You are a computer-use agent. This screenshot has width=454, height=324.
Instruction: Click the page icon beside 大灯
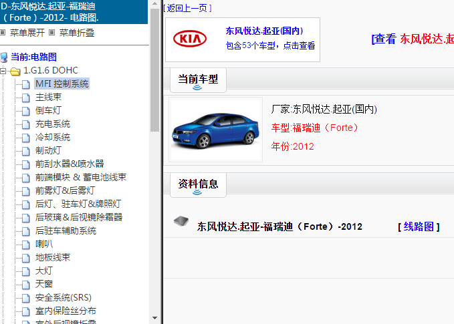26,271
